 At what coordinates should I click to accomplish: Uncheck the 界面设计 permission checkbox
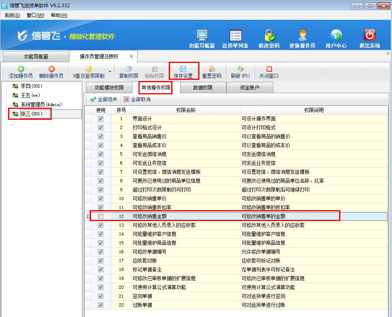[x=100, y=119]
